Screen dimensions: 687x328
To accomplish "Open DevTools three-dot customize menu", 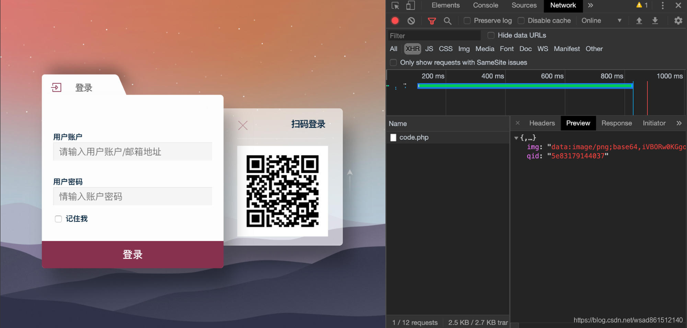I will 663,5.
